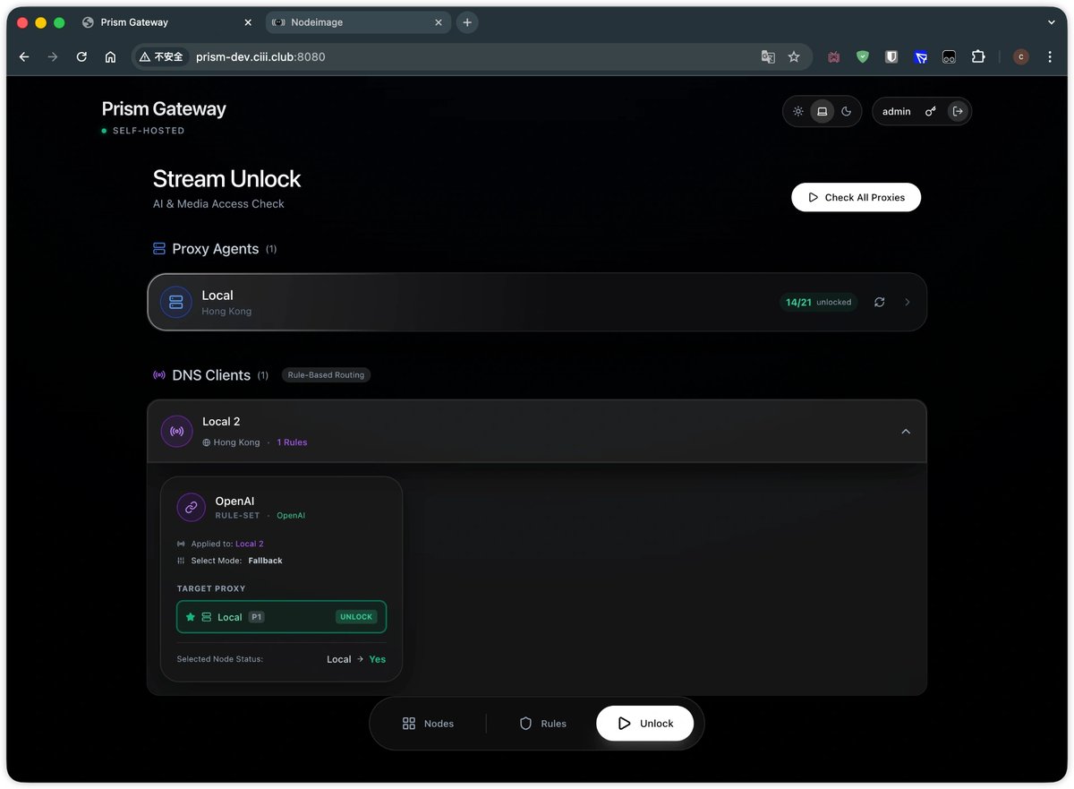
Task: Click the logout icon beside admin
Action: coord(958,112)
